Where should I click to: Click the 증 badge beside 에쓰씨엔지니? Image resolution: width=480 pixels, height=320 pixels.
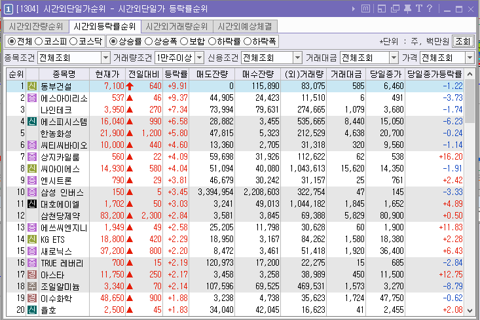[32, 228]
